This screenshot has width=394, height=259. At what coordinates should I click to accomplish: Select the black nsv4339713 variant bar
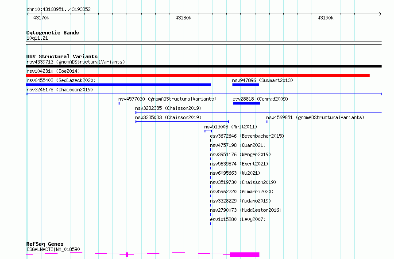204,66
